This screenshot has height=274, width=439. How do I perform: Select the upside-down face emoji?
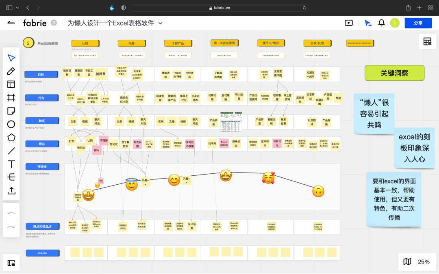(x=318, y=192)
